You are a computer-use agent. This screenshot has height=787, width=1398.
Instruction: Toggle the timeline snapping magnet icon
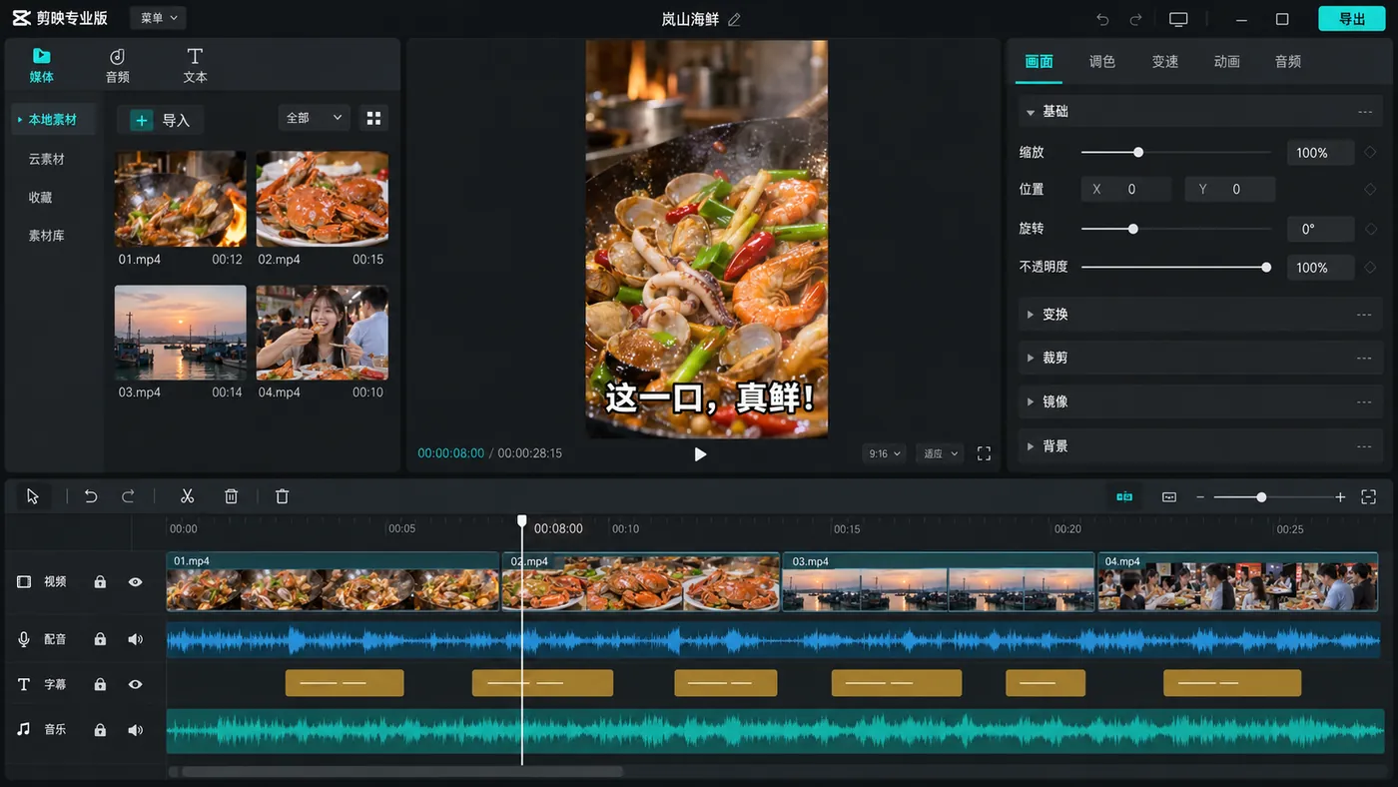click(1124, 496)
